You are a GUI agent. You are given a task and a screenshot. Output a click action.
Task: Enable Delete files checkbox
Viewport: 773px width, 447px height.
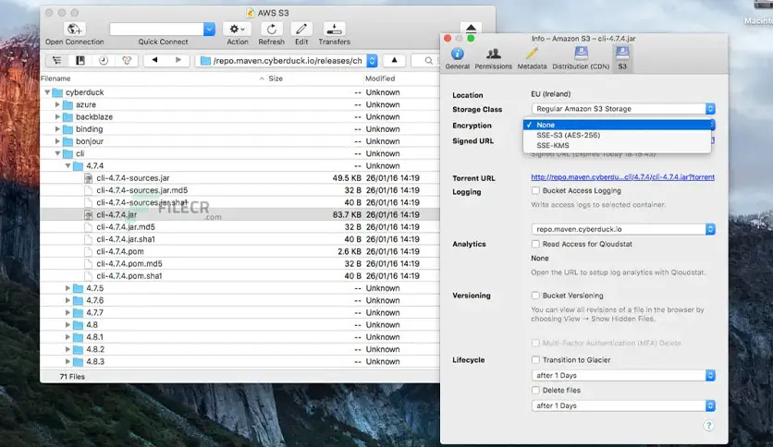[535, 390]
